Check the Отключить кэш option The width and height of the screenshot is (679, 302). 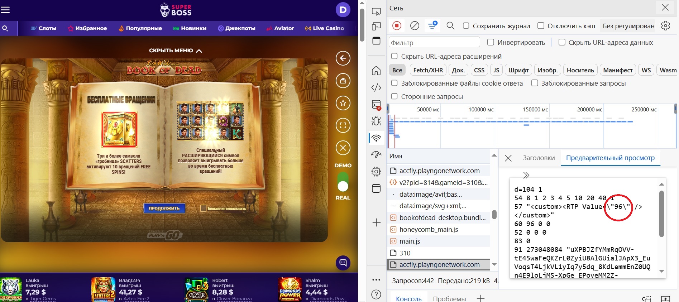tap(541, 26)
